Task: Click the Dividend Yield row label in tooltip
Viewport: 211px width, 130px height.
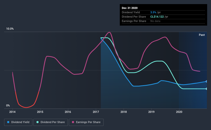Action: tap(131, 12)
